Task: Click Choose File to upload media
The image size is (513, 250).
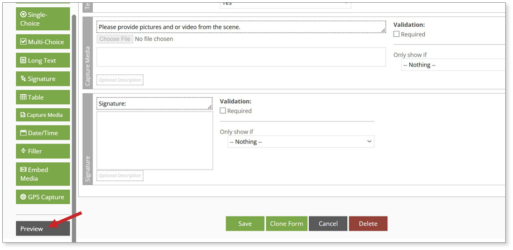Action: pos(115,39)
